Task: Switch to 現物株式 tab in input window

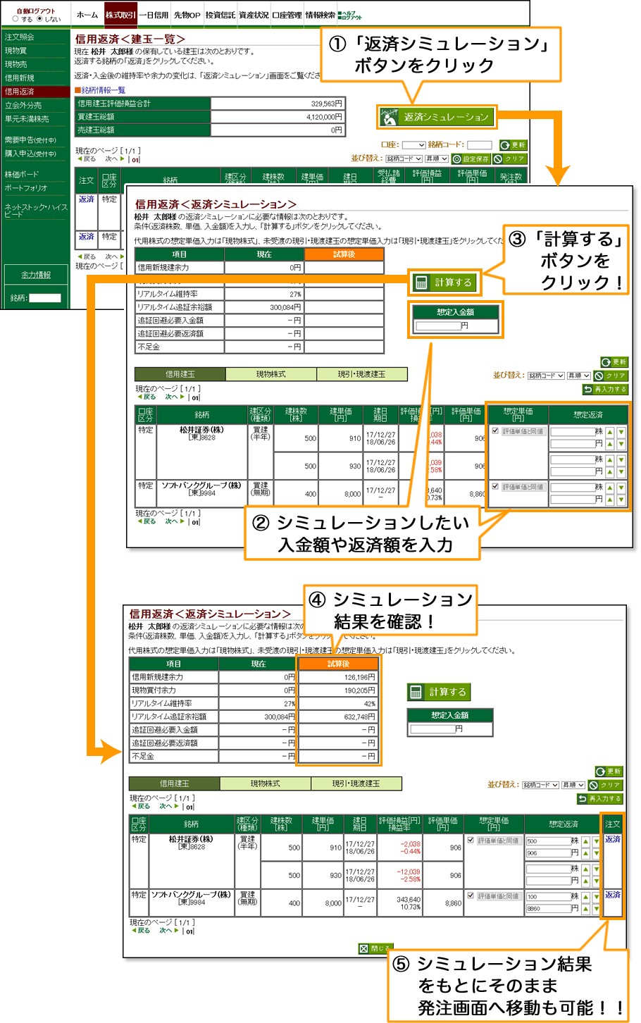Action: click(271, 374)
